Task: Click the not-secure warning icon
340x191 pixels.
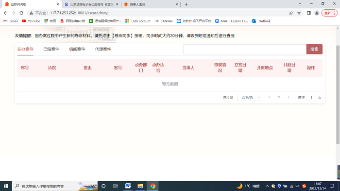Action: (x=32, y=13)
